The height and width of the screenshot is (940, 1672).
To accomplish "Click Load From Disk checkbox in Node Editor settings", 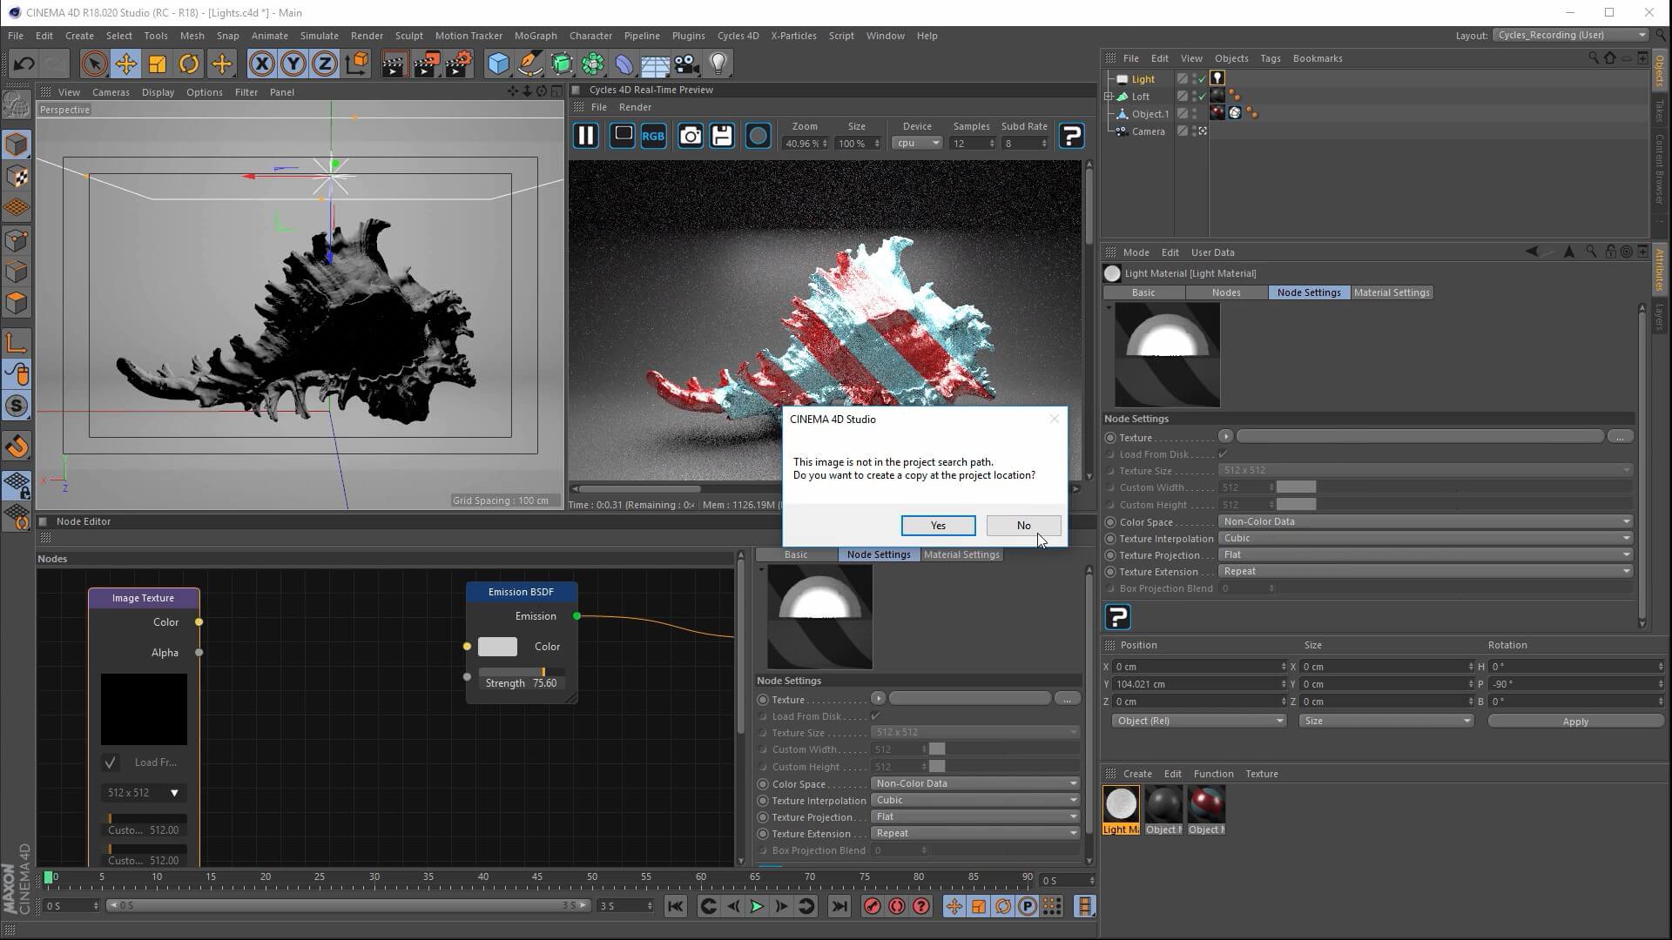I will click(x=876, y=716).
